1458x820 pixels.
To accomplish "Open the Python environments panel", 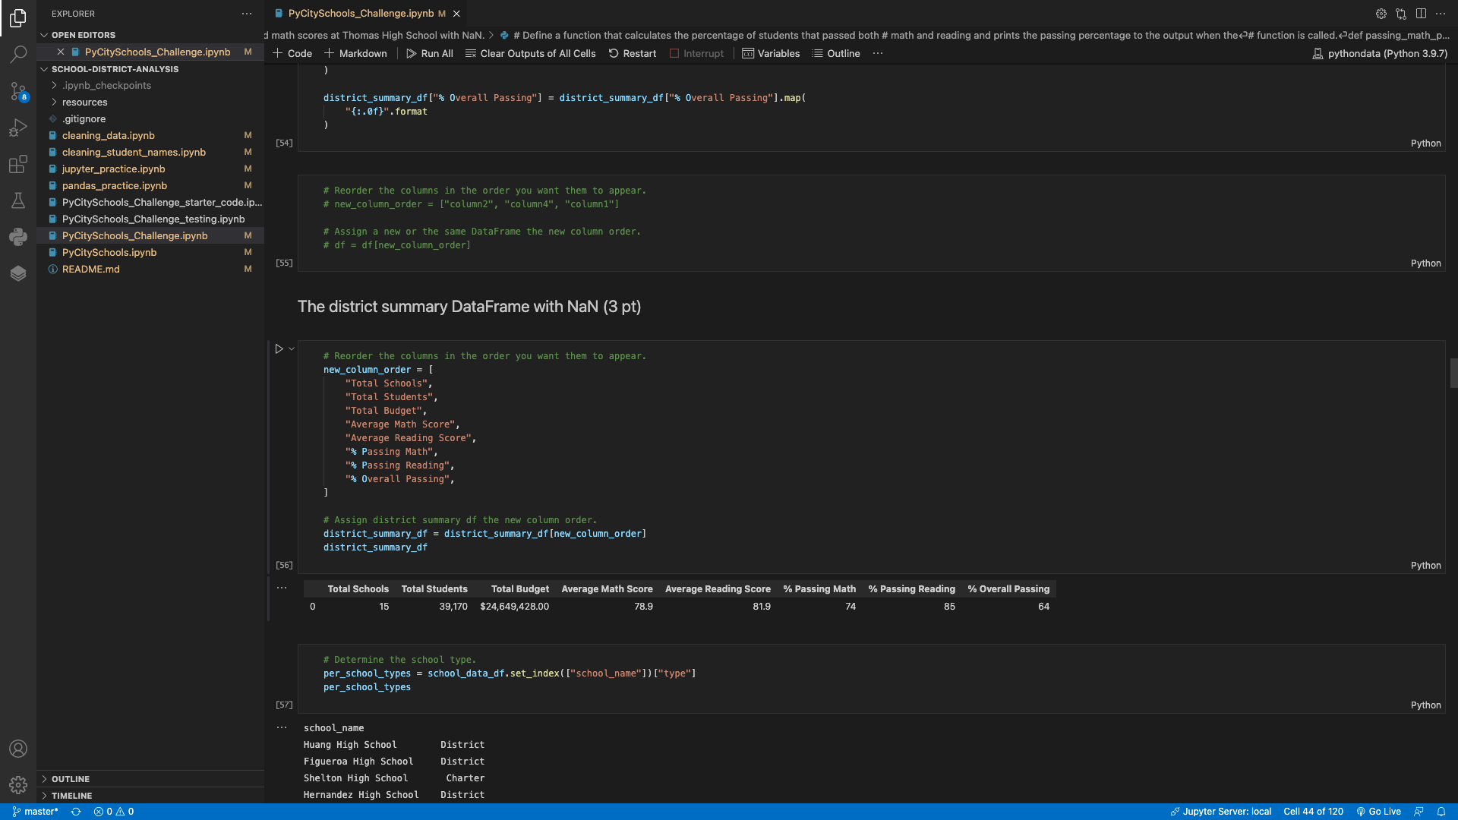I will pyautogui.click(x=18, y=237).
